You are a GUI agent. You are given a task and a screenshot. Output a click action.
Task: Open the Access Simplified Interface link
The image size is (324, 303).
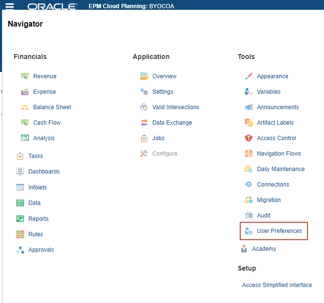(x=277, y=285)
